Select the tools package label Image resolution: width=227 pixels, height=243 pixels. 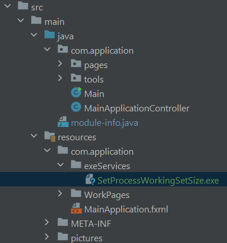(94, 80)
